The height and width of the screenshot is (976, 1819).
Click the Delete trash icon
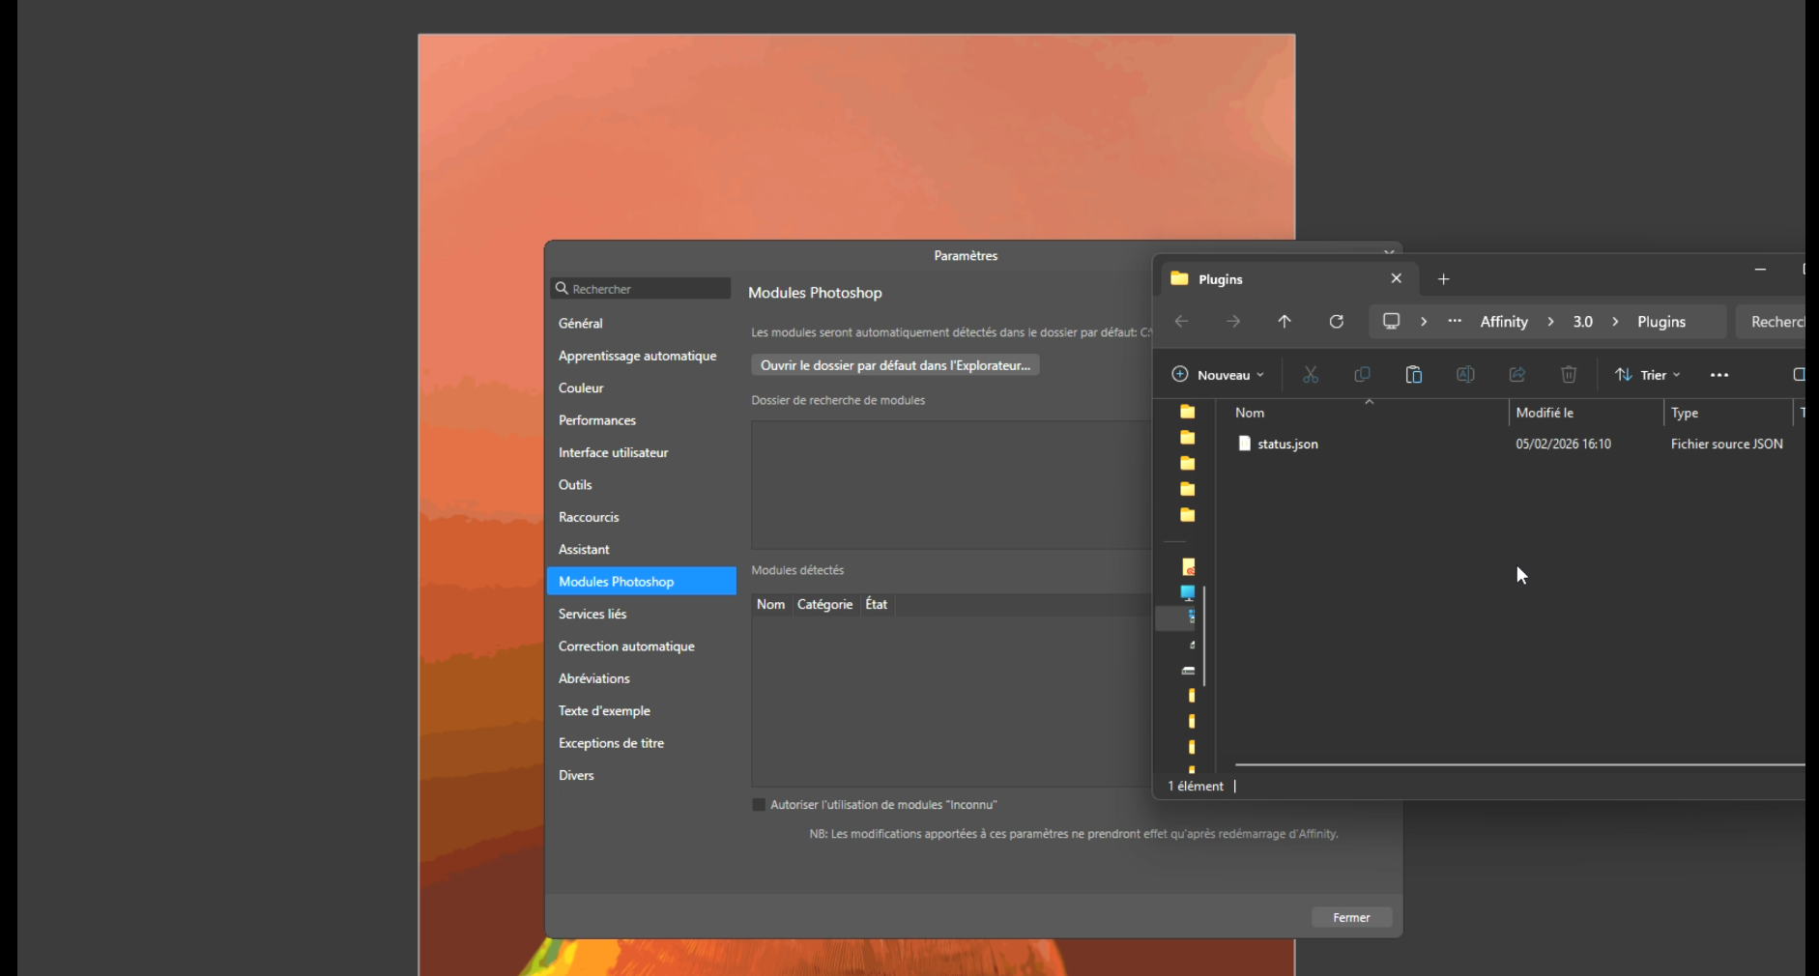pos(1569,375)
